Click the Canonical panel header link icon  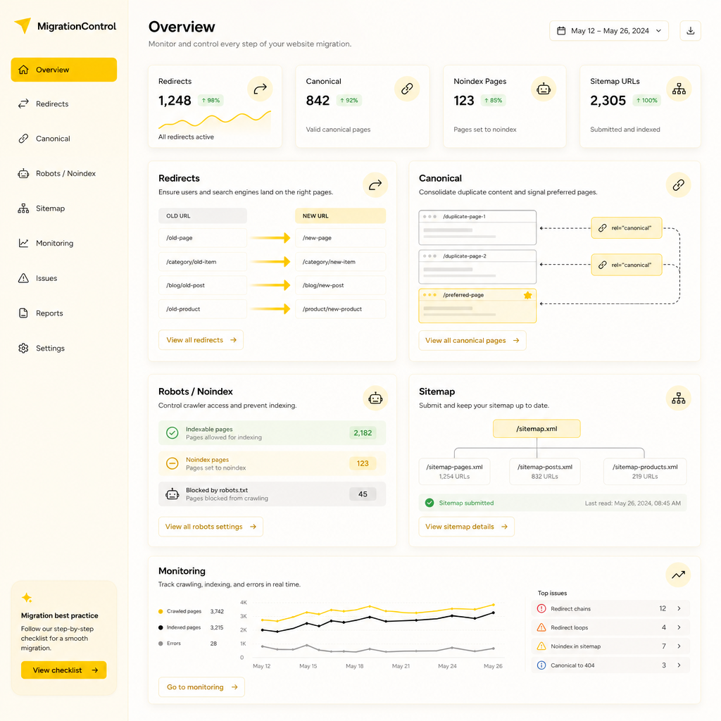point(678,185)
